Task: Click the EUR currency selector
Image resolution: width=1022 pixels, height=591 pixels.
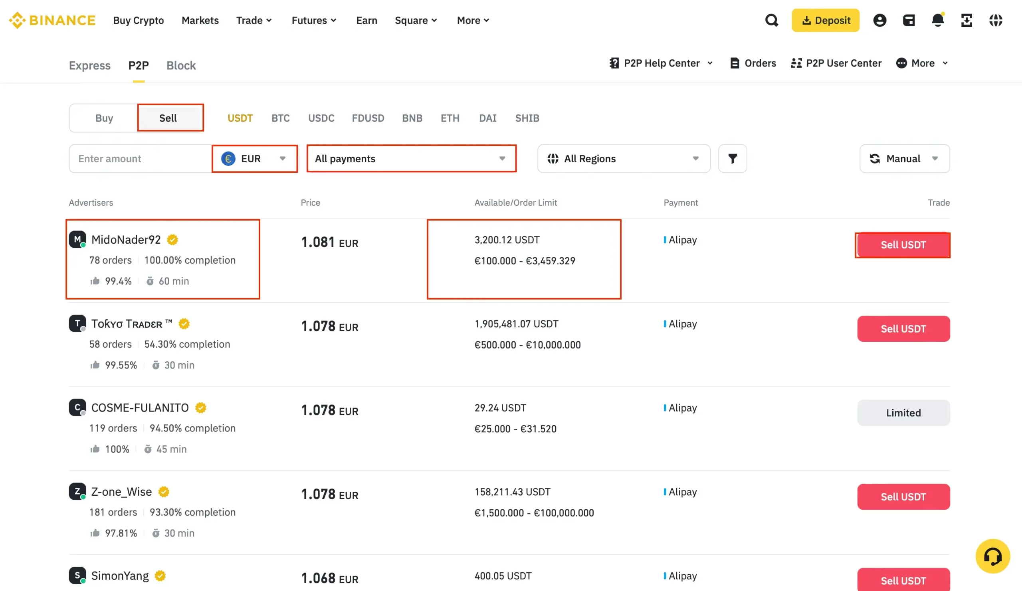Action: point(254,158)
